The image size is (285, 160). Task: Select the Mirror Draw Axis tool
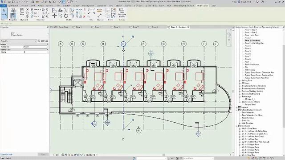tap(72, 10)
